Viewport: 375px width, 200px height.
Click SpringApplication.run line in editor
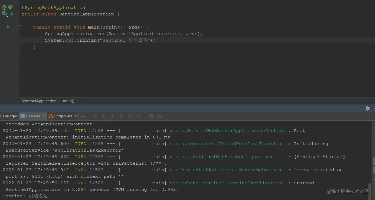124,34
